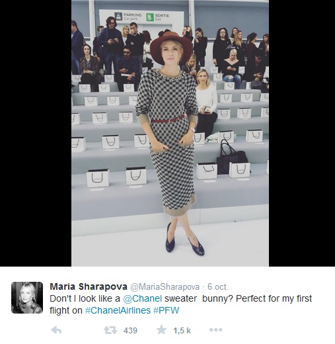The image size is (335, 344).
Task: Click the black area left of photo
Action: (x=36, y=133)
